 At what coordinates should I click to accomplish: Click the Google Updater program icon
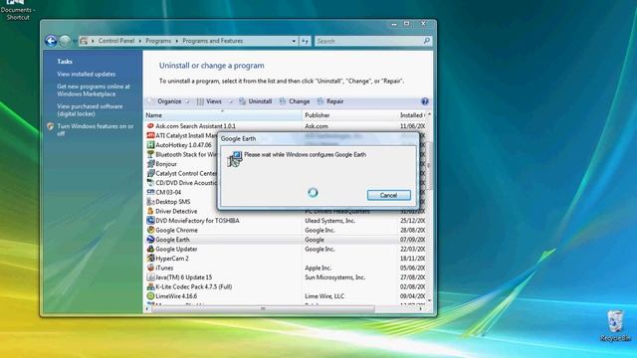click(150, 249)
